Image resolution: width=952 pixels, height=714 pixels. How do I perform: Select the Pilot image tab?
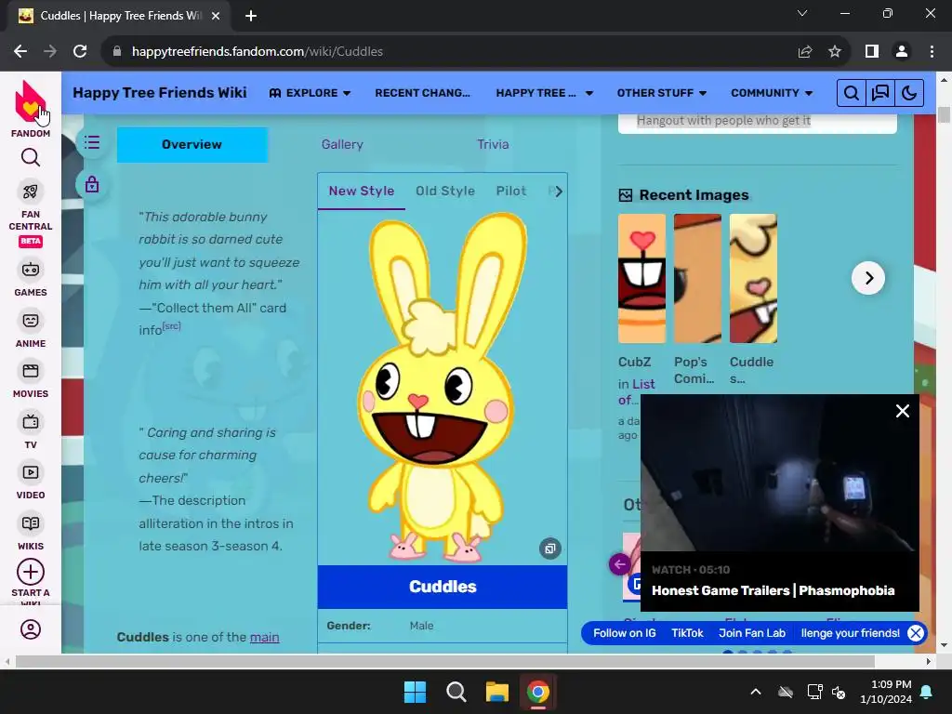pos(511,192)
